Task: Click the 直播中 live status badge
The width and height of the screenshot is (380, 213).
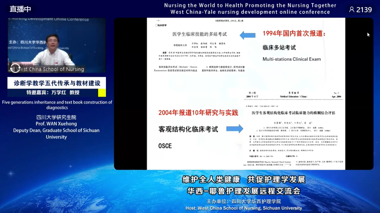Action: point(20,9)
